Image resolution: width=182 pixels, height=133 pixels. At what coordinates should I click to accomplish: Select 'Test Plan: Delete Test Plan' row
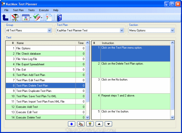coord(45,86)
